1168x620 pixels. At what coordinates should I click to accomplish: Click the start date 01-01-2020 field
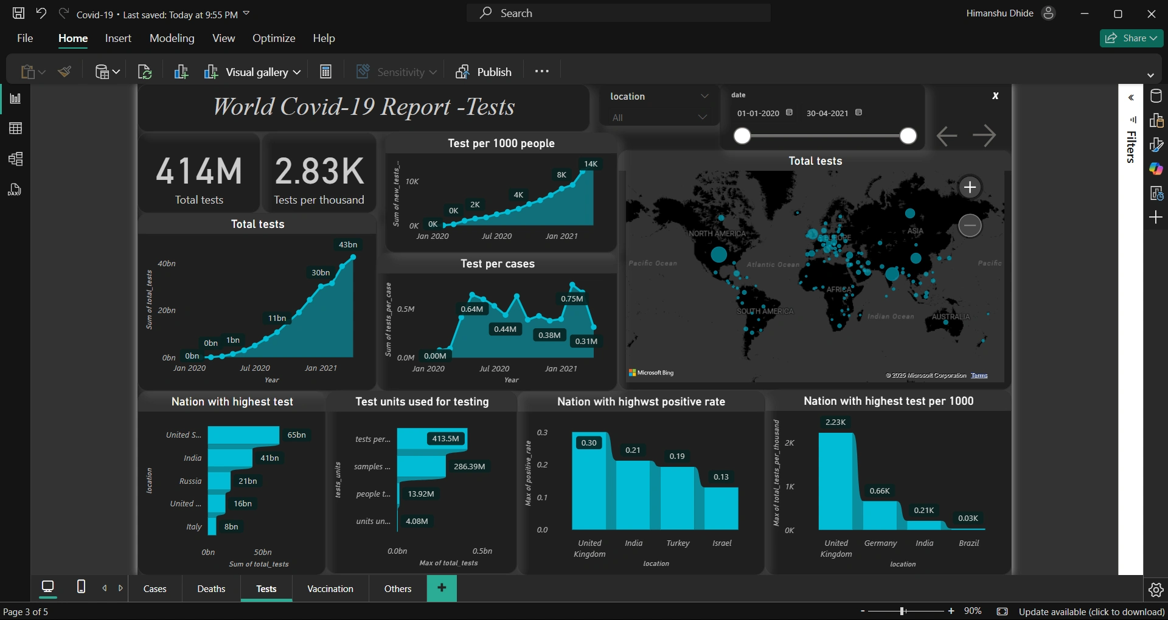point(758,113)
